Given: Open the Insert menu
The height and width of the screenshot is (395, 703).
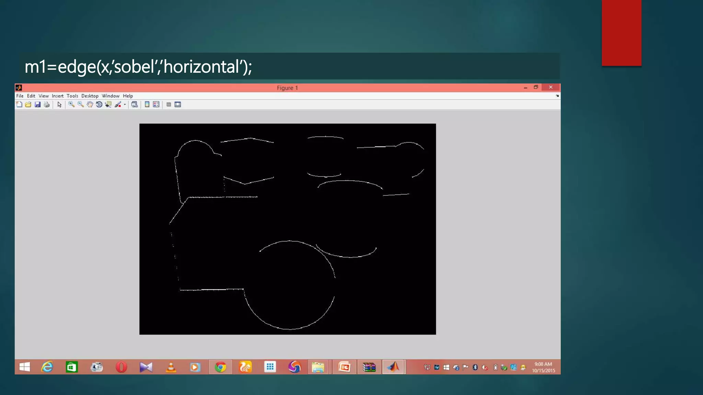Looking at the screenshot, I should pyautogui.click(x=58, y=96).
